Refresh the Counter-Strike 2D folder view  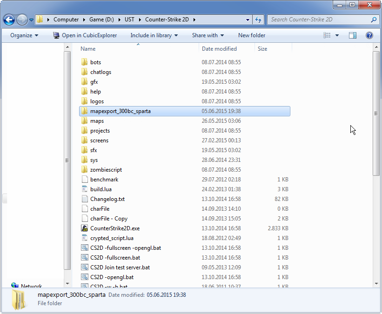click(258, 20)
